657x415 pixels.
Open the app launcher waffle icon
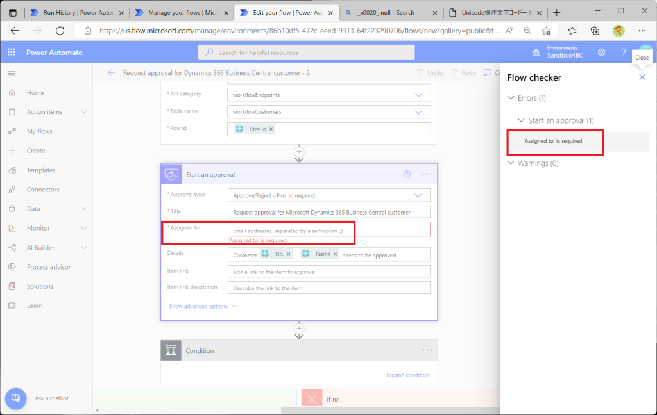point(12,52)
